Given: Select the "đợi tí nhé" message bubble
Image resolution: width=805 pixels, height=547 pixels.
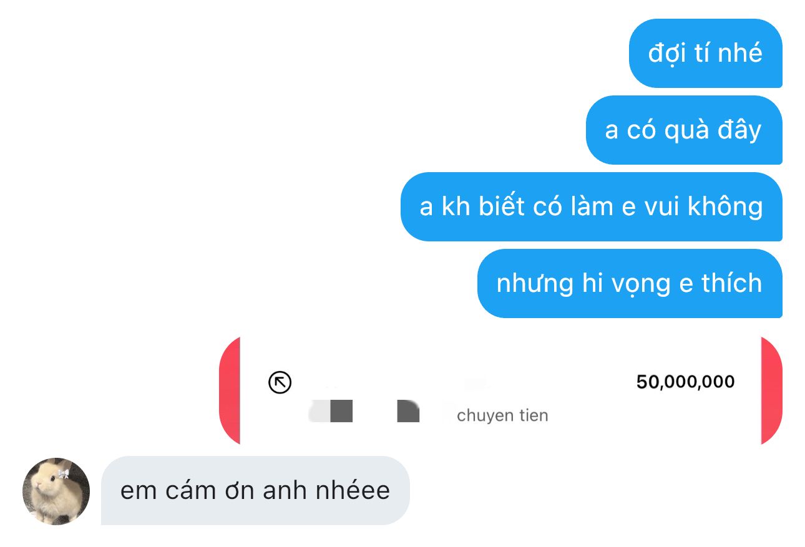Looking at the screenshot, I should point(705,53).
